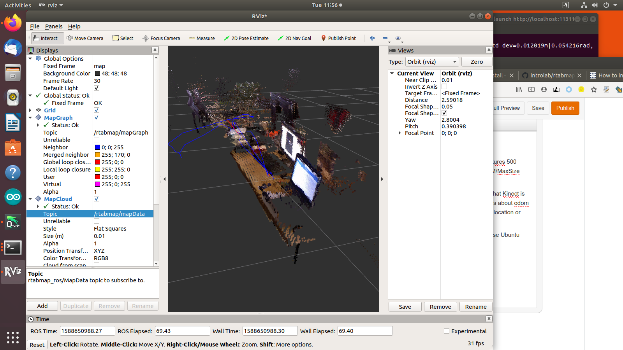The height and width of the screenshot is (350, 623).
Task: Select the 2D Nav Goal tool
Action: point(294,38)
